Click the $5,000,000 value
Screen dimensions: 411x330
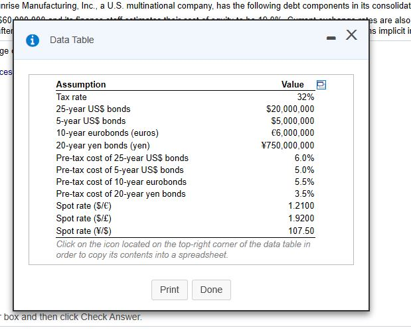(x=293, y=121)
